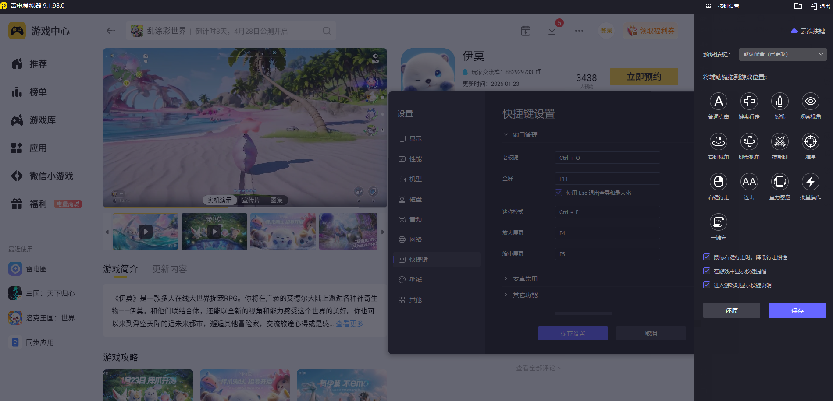Viewport: 833px width, 401px height.
Task: Open 雷电圈 from recently used
Action: (28, 269)
